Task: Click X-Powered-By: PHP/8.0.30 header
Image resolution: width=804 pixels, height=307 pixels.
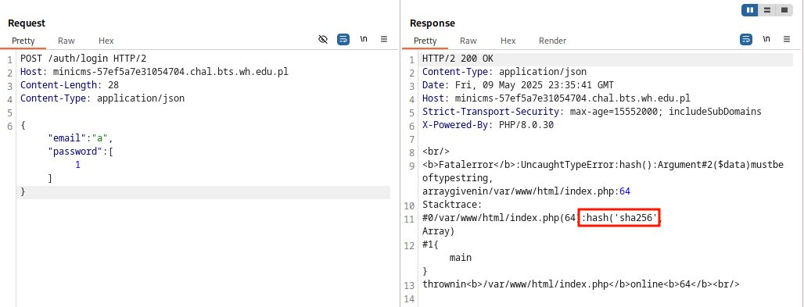Action: pos(488,125)
